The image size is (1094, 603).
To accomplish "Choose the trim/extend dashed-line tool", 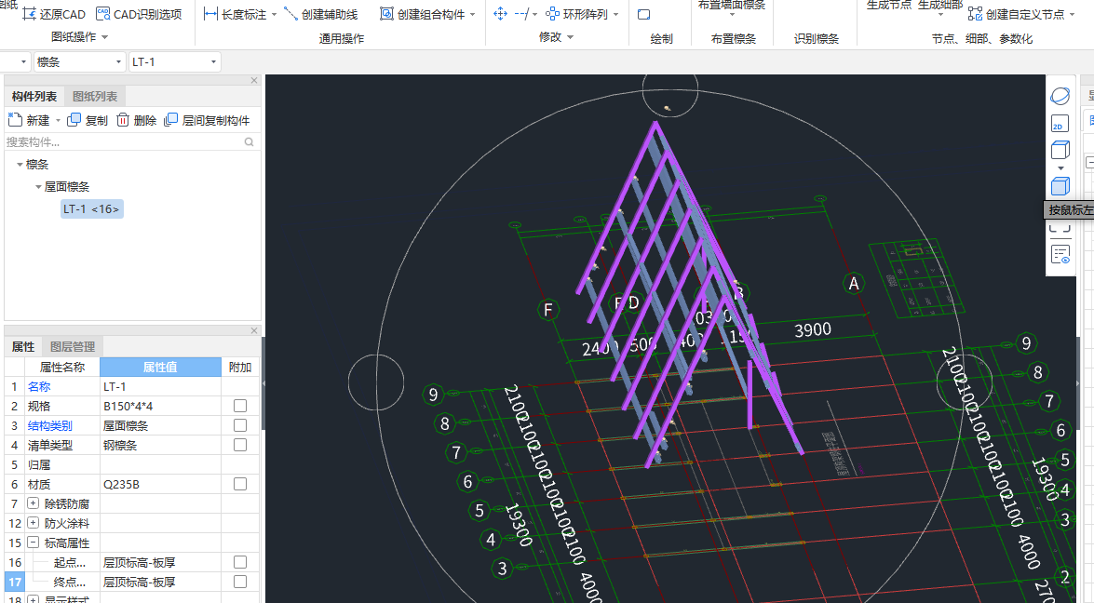I will tap(521, 14).
